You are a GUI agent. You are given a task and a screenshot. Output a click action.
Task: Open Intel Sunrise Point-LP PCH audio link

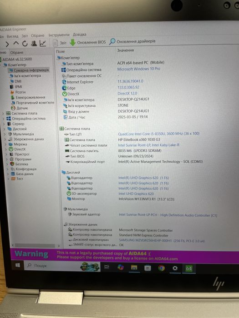[x=168, y=215]
